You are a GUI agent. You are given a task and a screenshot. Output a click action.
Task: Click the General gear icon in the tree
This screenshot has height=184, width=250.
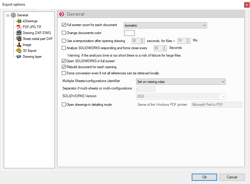pyautogui.click(x=13, y=15)
